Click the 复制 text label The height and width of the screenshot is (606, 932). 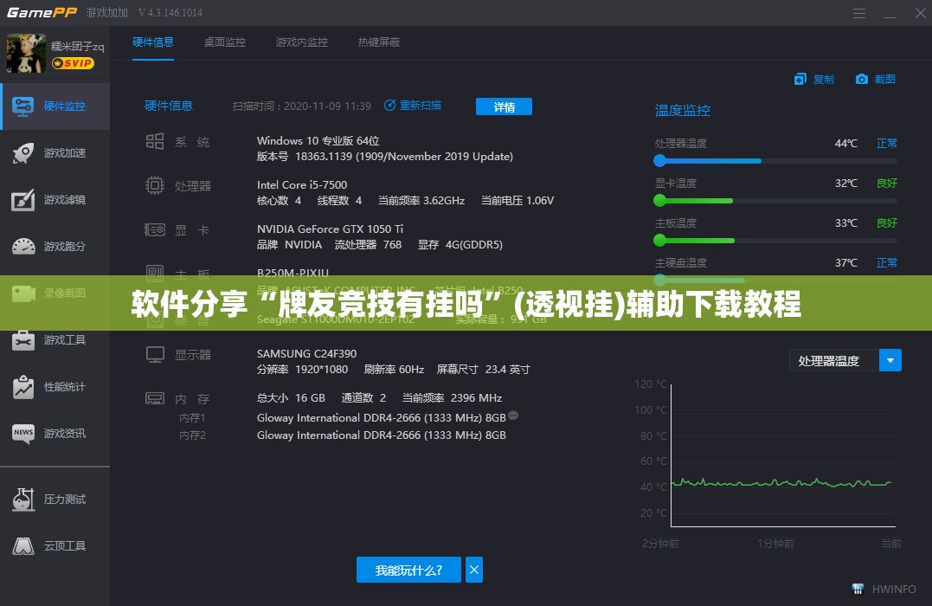(823, 79)
